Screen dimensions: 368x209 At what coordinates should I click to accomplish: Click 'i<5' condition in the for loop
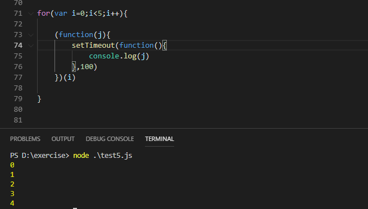pos(96,13)
